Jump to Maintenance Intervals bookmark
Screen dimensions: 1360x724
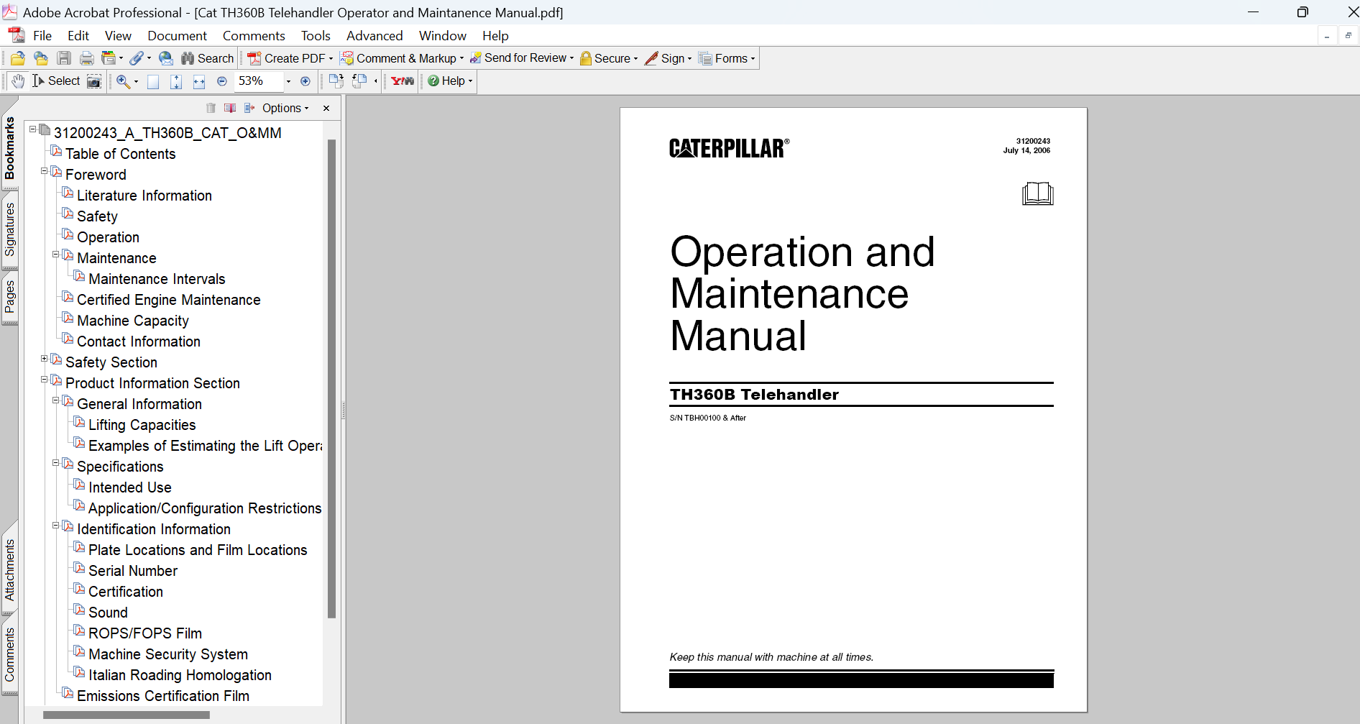click(157, 279)
